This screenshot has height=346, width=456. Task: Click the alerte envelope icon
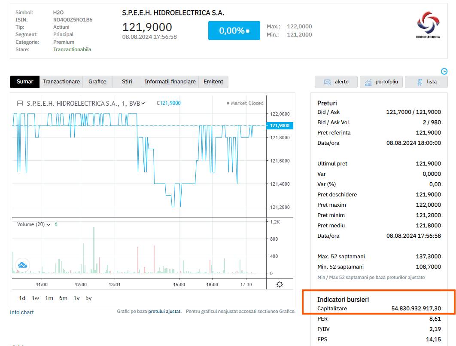[327, 82]
